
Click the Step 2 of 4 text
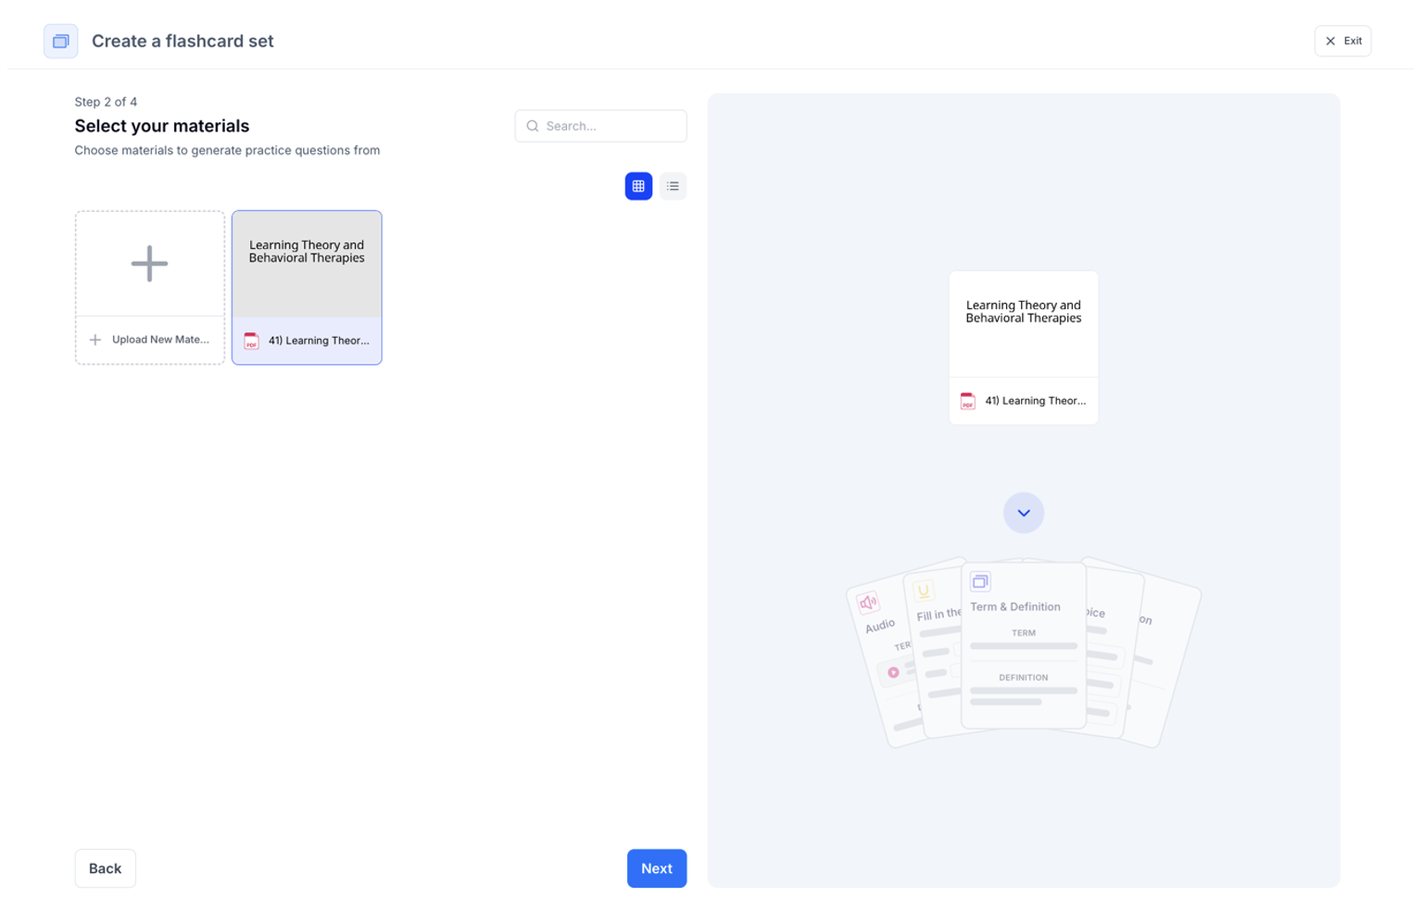pos(106,102)
